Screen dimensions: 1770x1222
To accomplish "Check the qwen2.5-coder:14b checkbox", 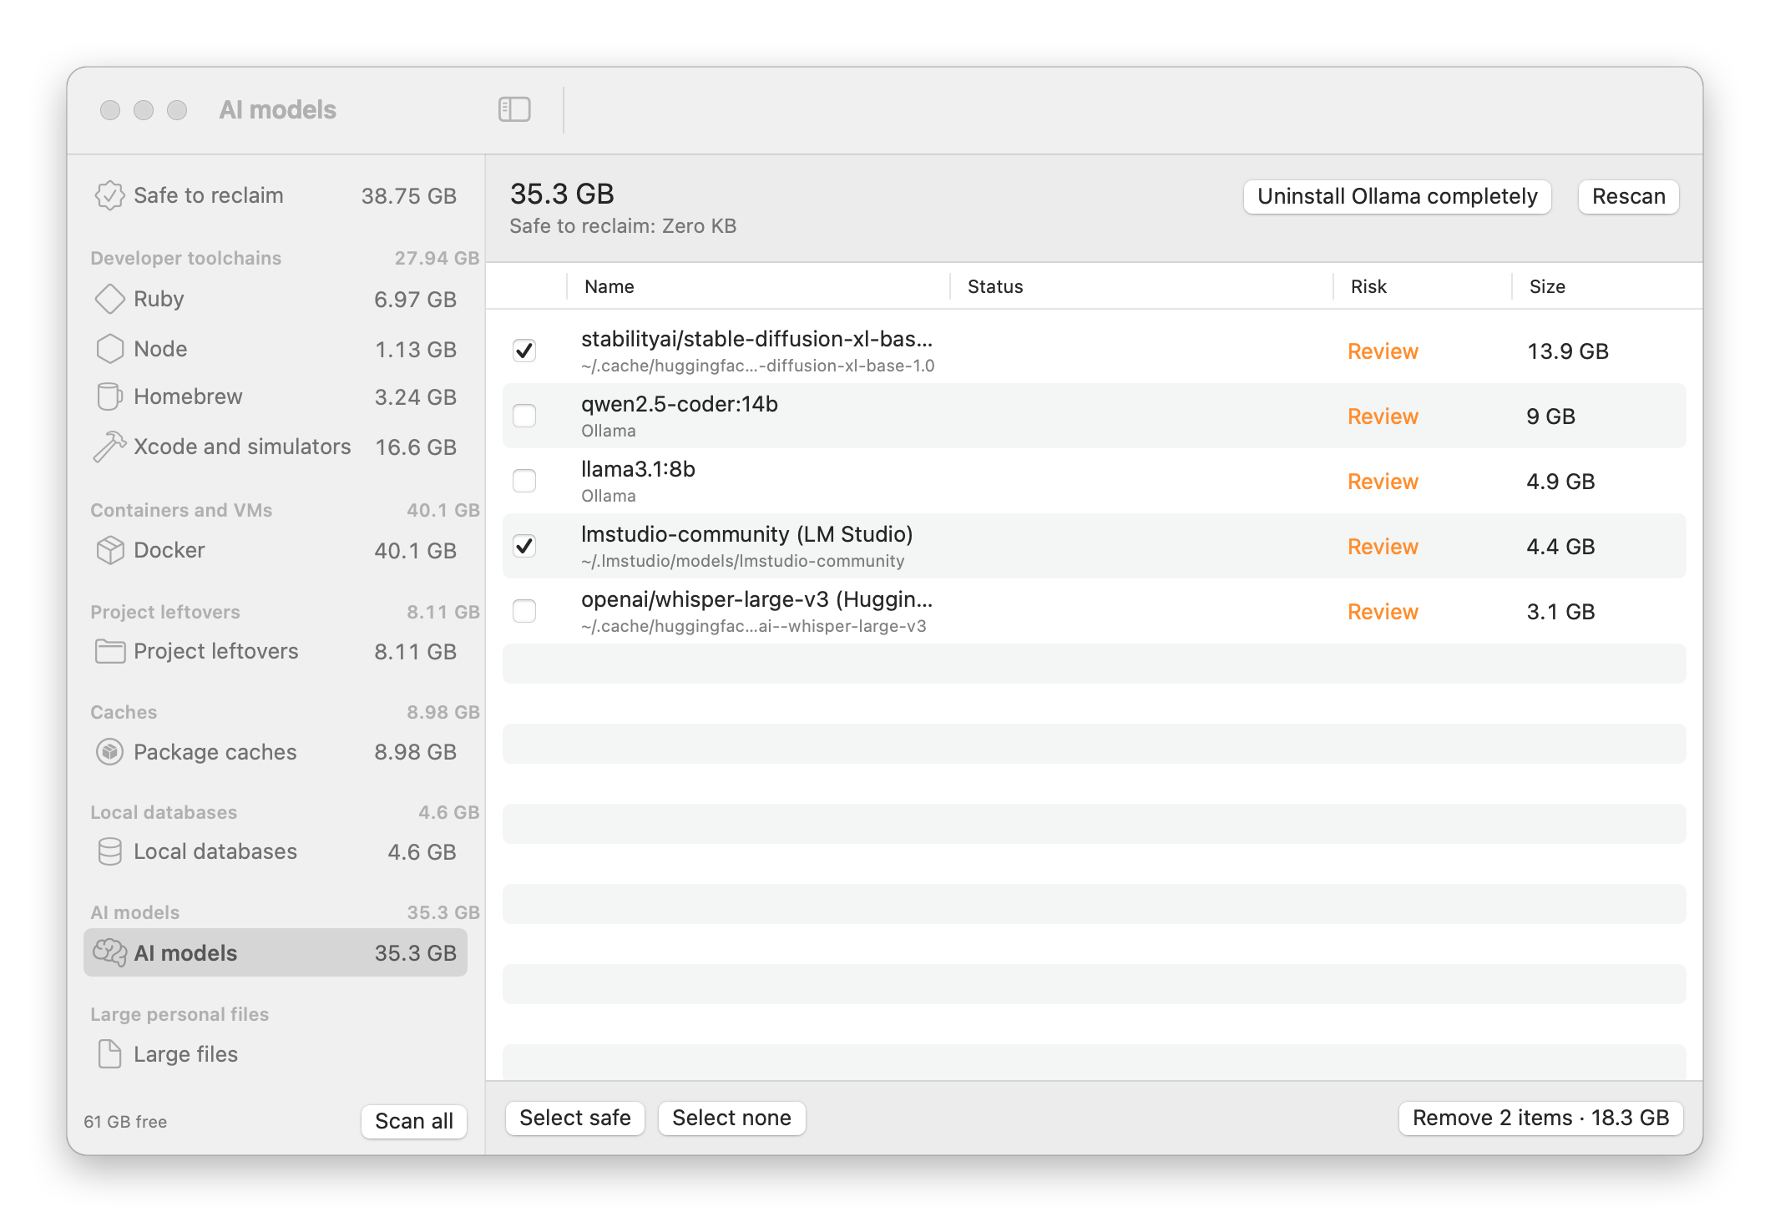I will click(524, 416).
